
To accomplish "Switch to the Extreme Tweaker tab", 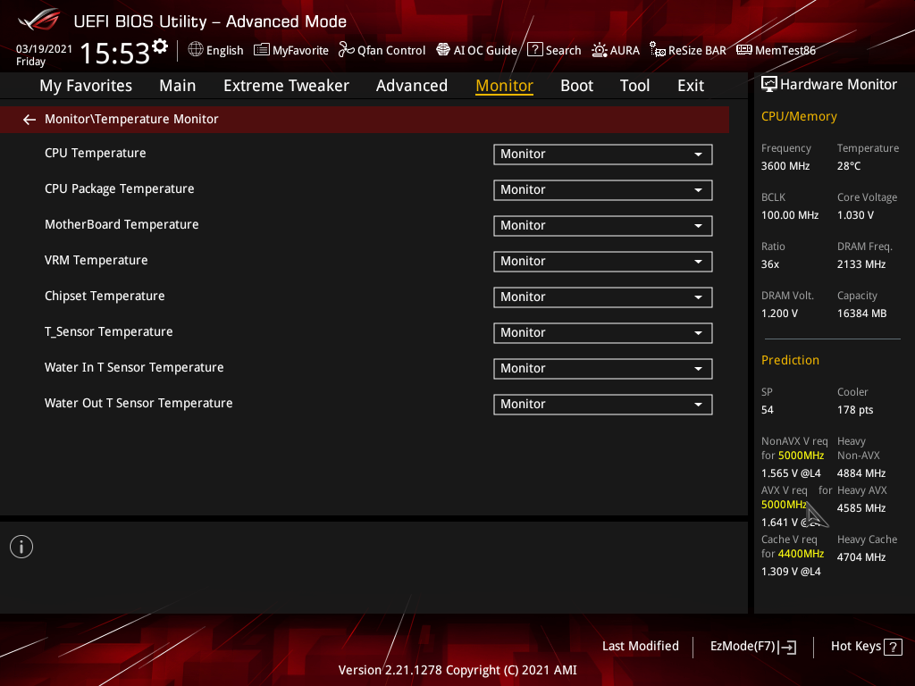I will 286,86.
